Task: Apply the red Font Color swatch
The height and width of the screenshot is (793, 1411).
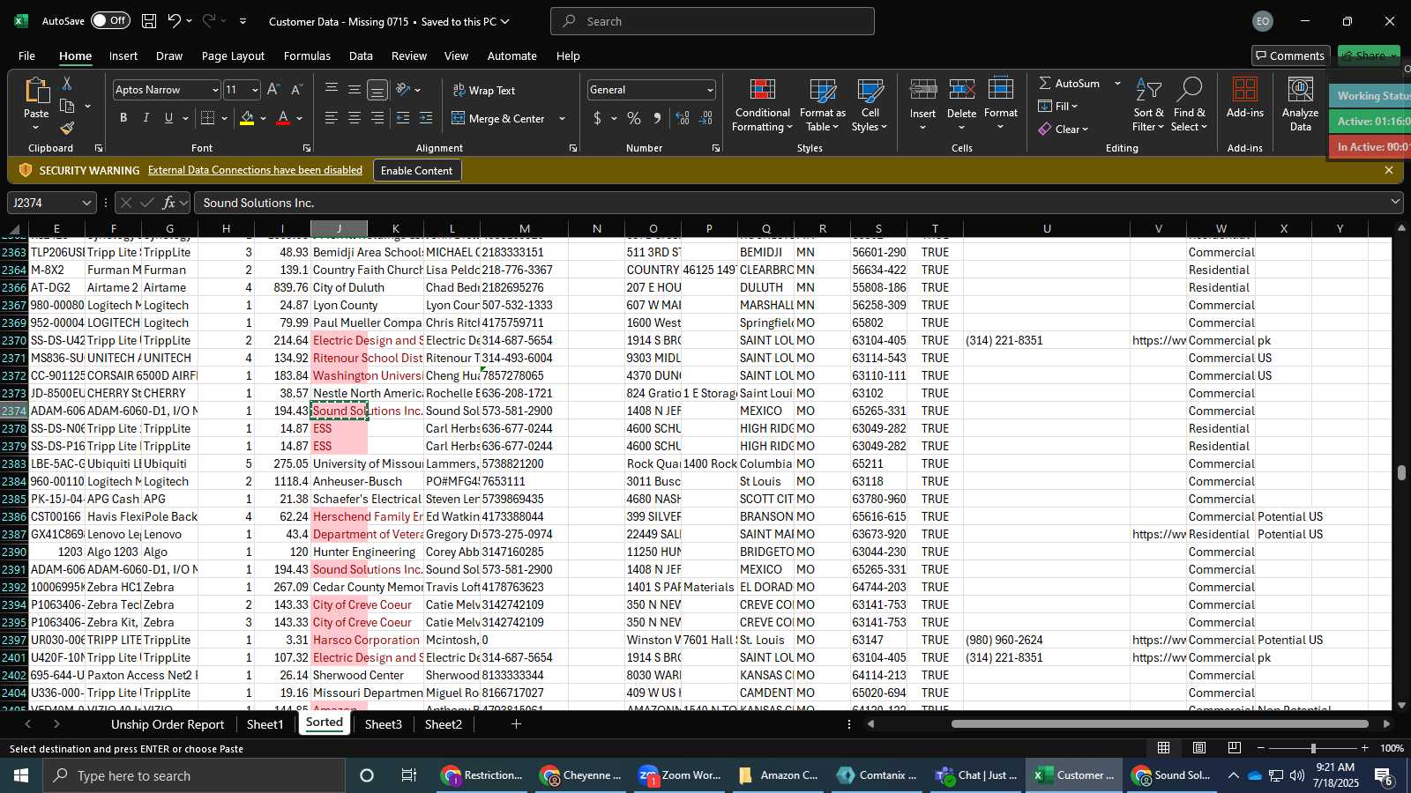Action: click(283, 118)
